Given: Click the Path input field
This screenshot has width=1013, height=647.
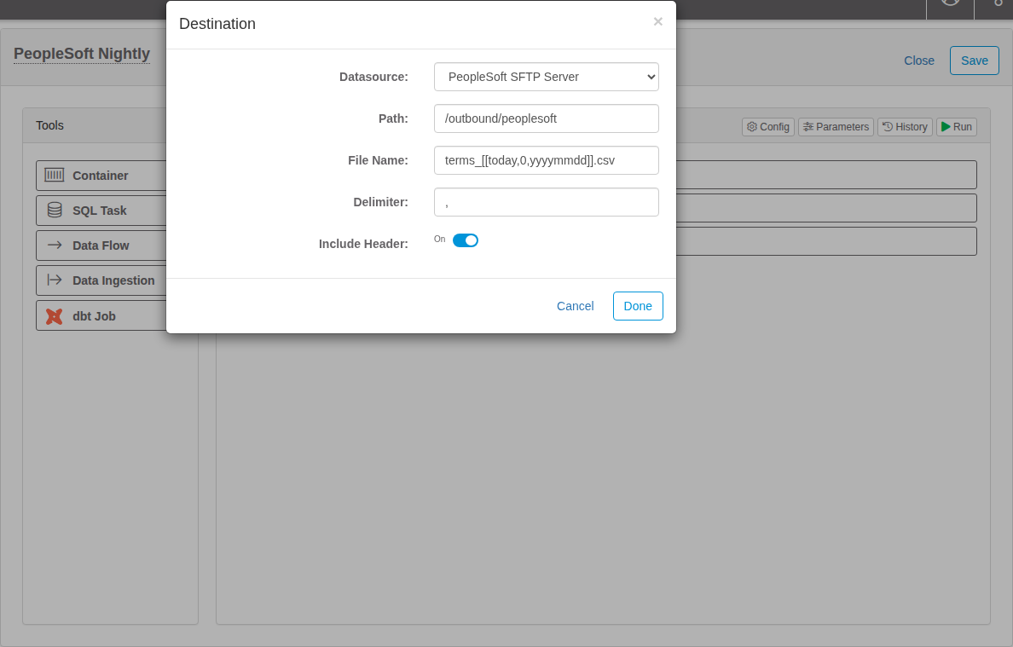Looking at the screenshot, I should (547, 118).
